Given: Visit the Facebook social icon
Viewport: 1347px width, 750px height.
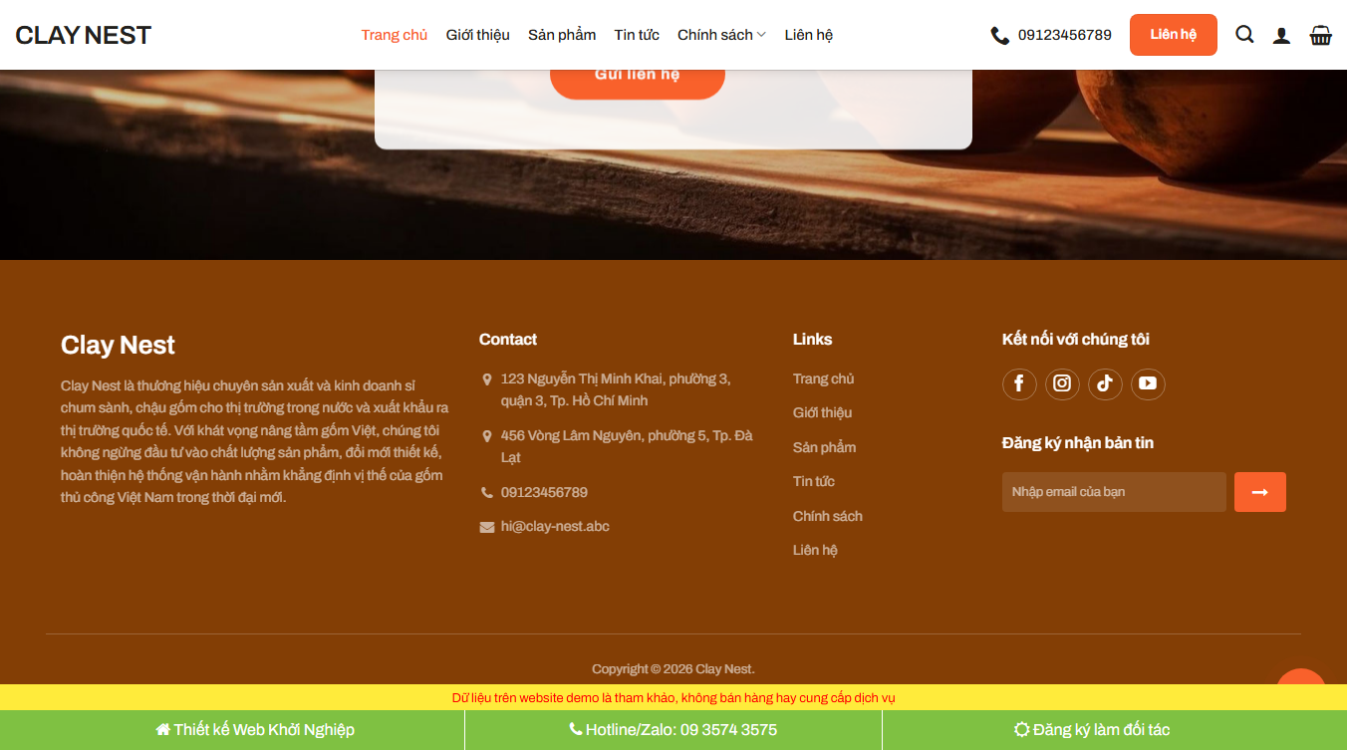Looking at the screenshot, I should (x=1019, y=383).
